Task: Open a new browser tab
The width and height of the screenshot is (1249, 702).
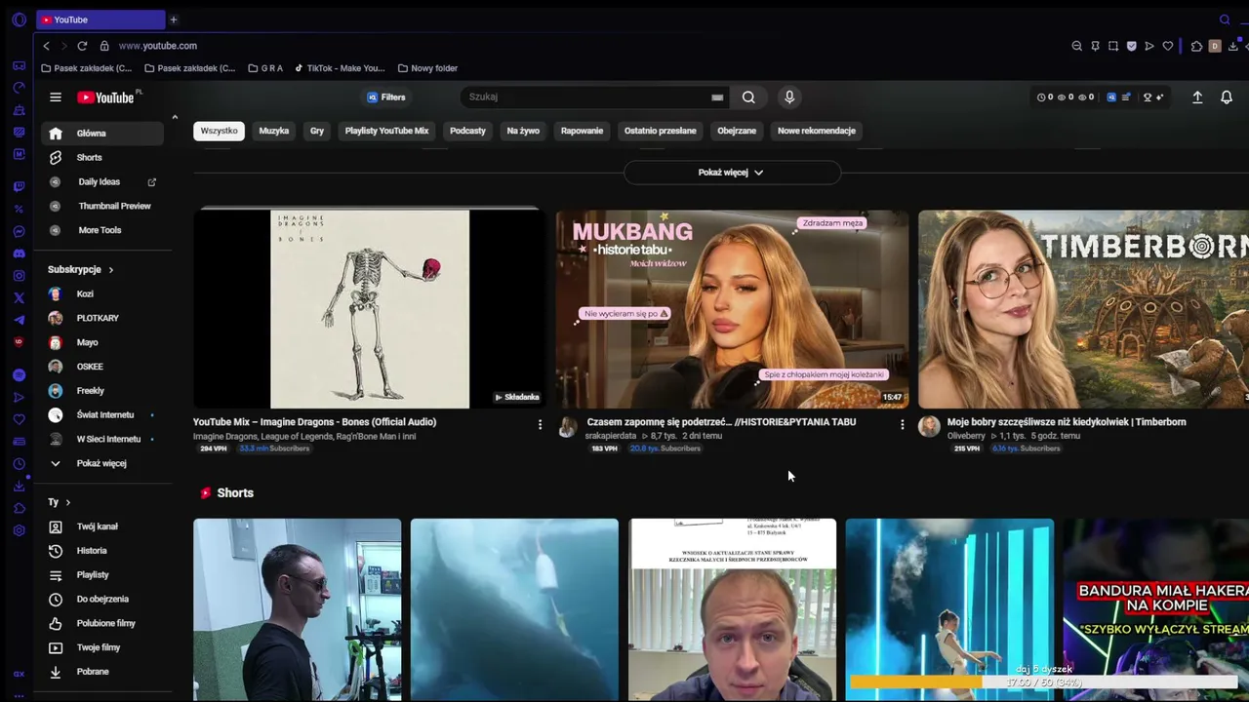Action: tap(174, 19)
